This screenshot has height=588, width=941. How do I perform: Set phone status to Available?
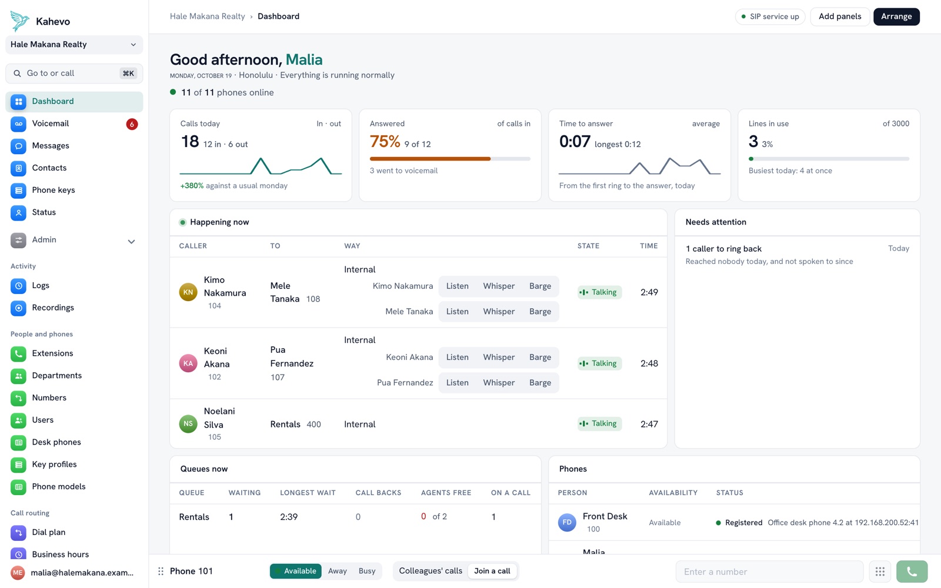pyautogui.click(x=296, y=571)
